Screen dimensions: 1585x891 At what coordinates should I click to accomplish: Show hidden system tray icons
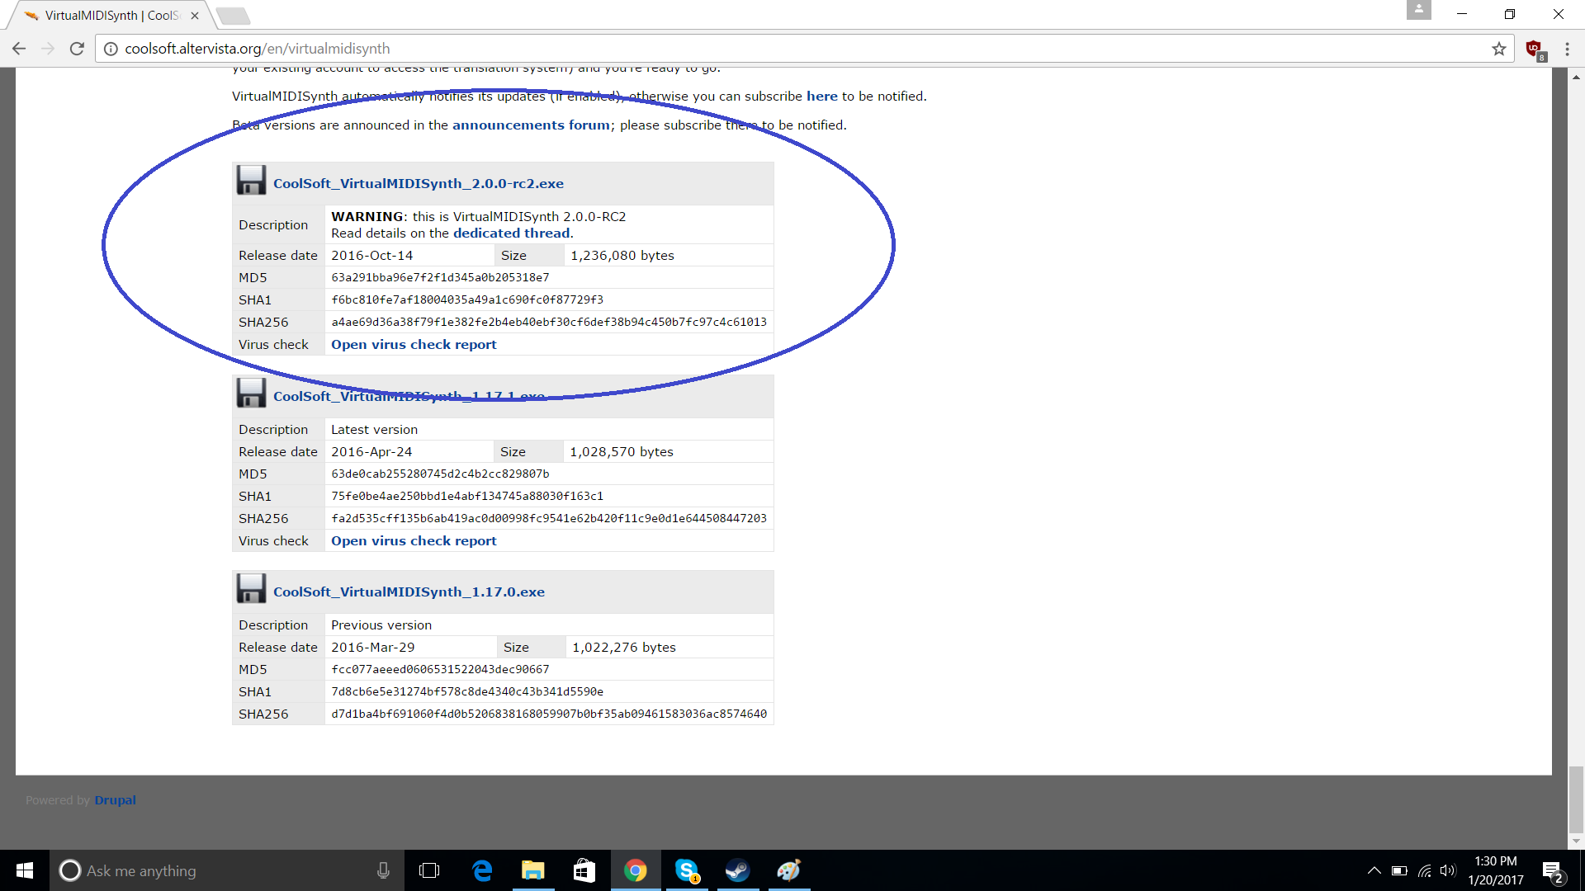point(1374,870)
